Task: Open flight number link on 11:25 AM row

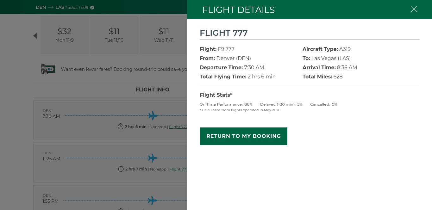Action: pos(178,169)
